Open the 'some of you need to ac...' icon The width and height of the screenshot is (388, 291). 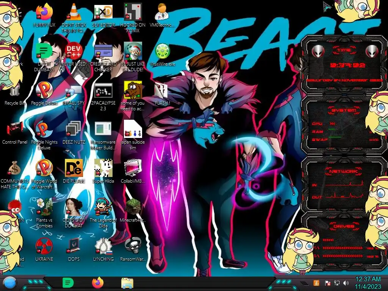tap(133, 91)
